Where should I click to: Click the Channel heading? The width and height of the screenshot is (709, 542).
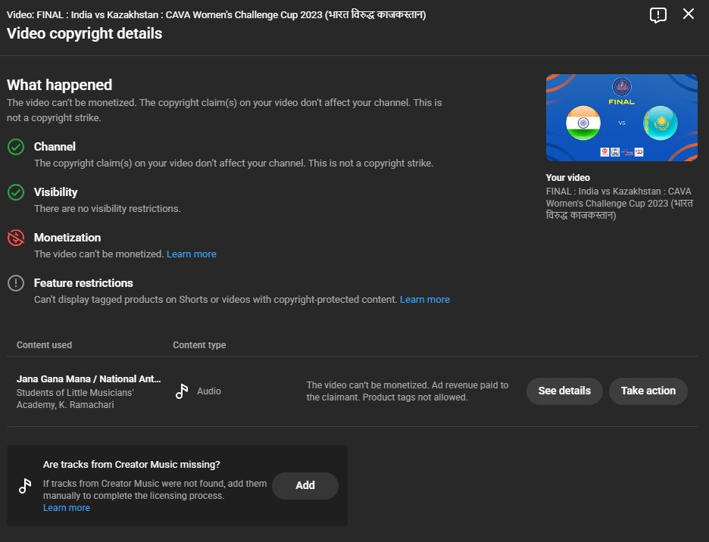pos(55,146)
